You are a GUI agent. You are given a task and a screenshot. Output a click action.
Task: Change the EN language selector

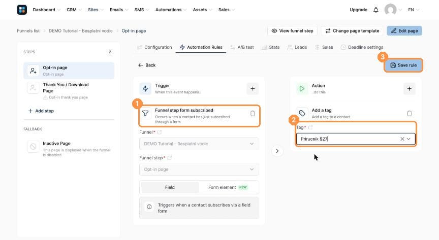tap(413, 10)
